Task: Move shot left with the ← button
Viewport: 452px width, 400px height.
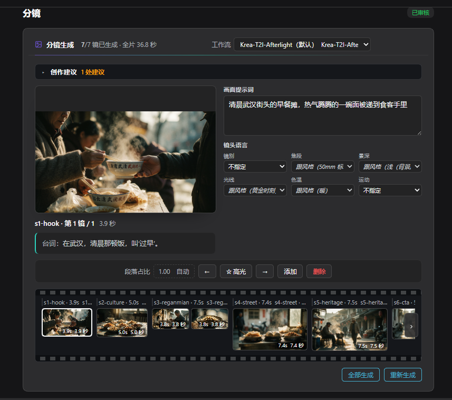Action: (207, 271)
